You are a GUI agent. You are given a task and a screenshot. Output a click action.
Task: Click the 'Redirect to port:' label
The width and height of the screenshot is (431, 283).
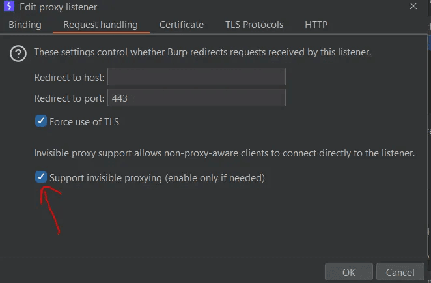click(x=69, y=98)
